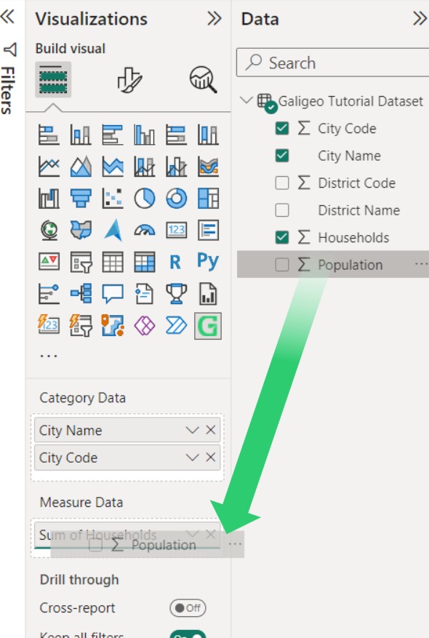The width and height of the screenshot is (429, 638).
Task: Select the Stacked column chart visual
Action: (x=81, y=135)
